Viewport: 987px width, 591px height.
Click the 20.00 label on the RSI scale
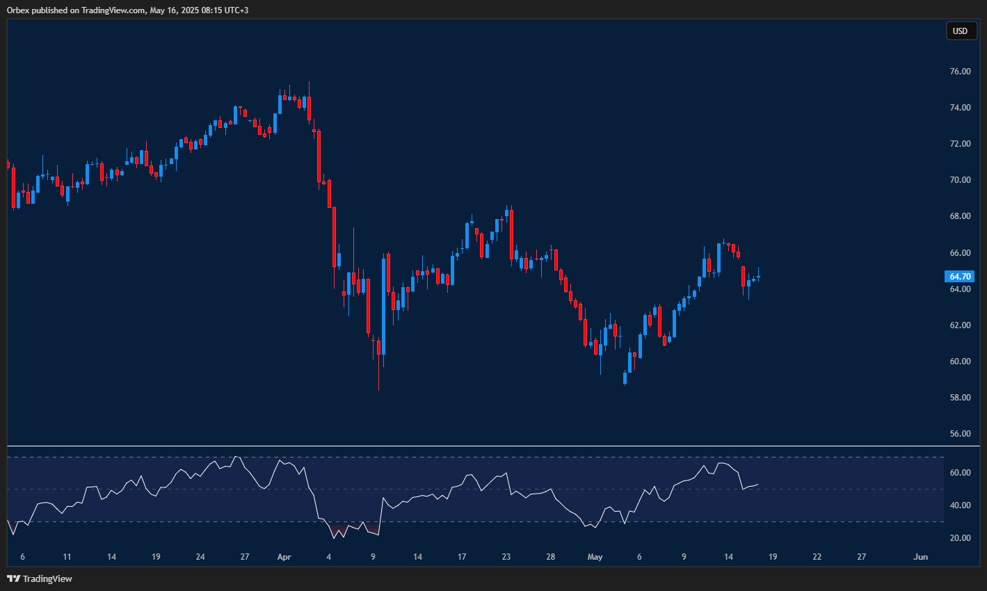[960, 538]
